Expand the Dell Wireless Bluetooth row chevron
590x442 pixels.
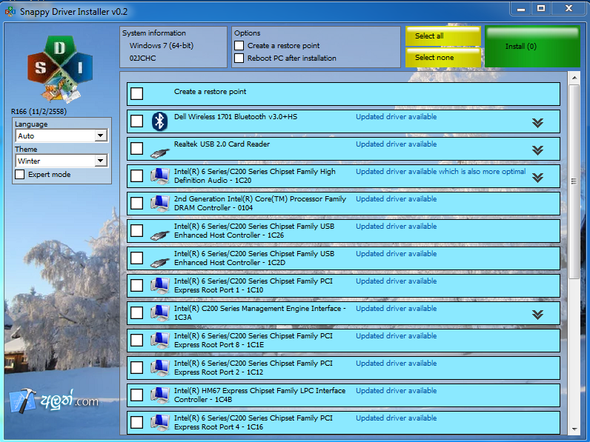point(537,123)
